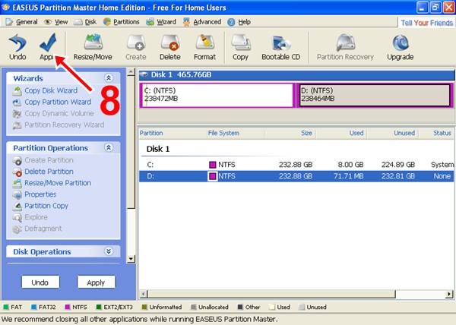Click Explore in Partition Operations
Screen dimensions: 456x325
pyautogui.click(x=30, y=217)
